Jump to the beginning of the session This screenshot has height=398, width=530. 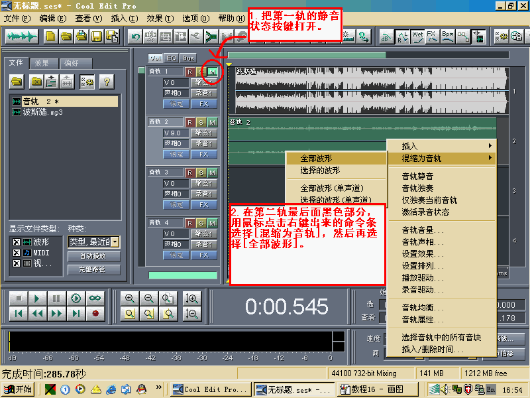[19, 314]
